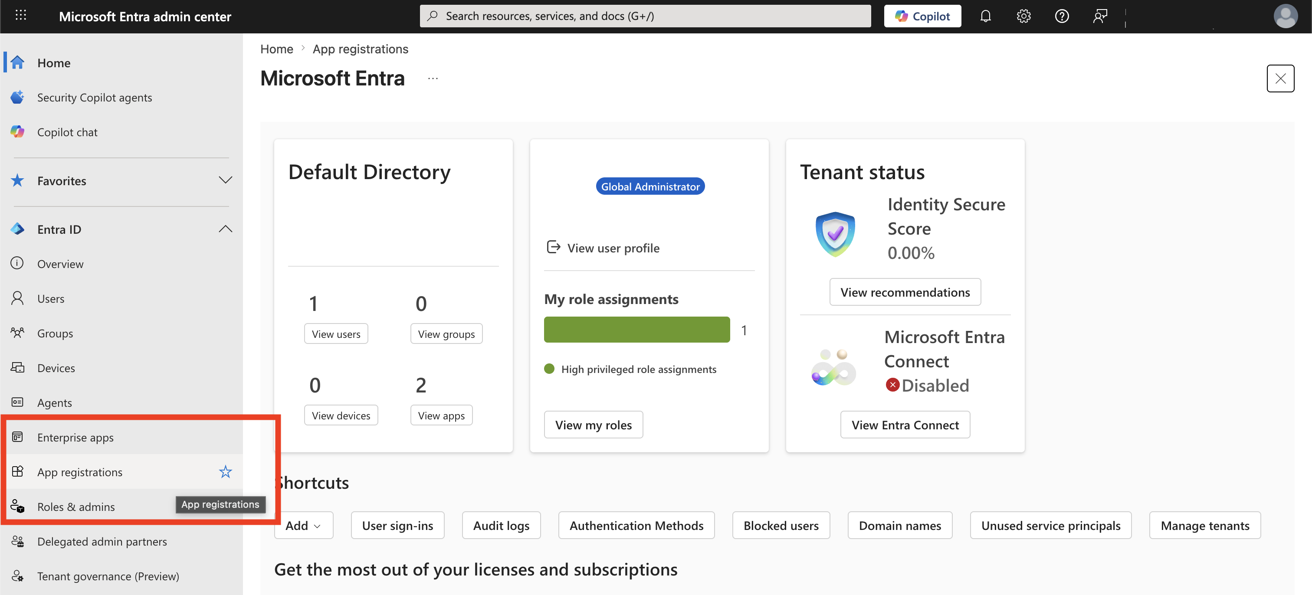Click the Identity Secure Score shield icon

pyautogui.click(x=835, y=234)
